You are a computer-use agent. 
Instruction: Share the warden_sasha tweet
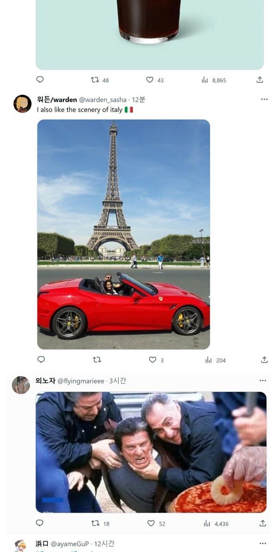point(264,360)
